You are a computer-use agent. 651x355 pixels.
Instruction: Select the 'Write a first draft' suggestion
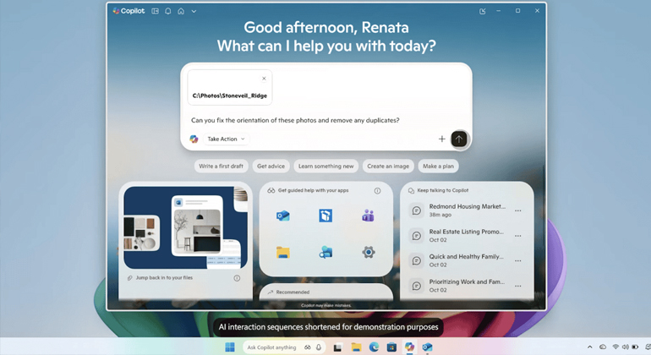(x=222, y=167)
